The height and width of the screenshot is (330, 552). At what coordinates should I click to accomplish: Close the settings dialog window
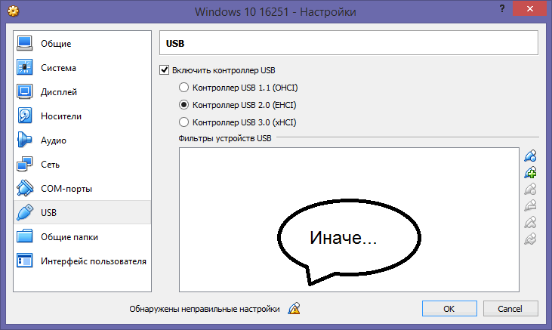coord(529,9)
